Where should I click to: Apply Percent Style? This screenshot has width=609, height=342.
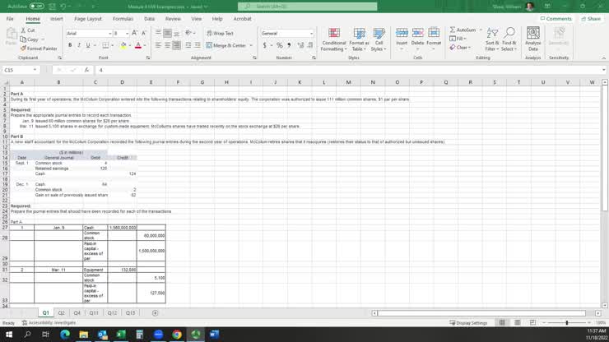(279, 45)
